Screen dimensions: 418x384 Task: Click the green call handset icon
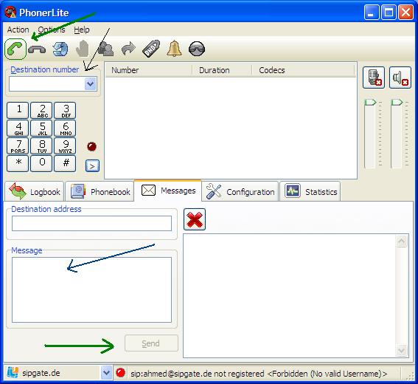pyautogui.click(x=15, y=49)
